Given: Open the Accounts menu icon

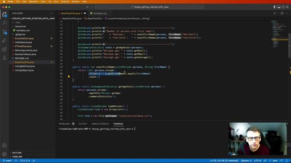Looking at the screenshot, I should (x=4, y=145).
